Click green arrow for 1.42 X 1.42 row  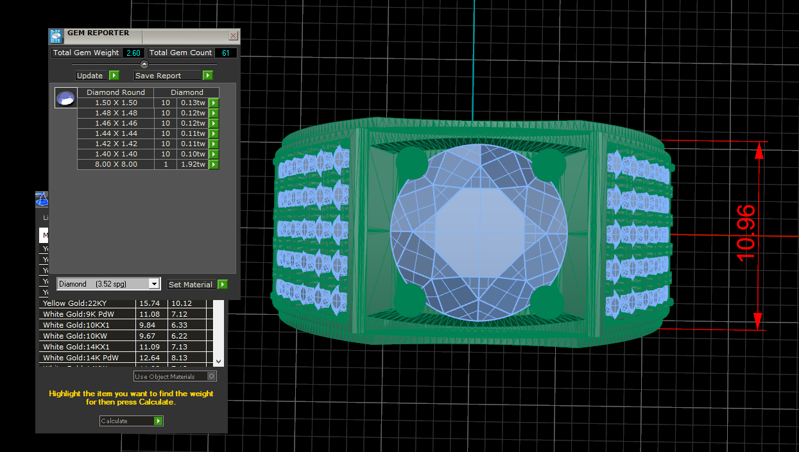pyautogui.click(x=214, y=144)
